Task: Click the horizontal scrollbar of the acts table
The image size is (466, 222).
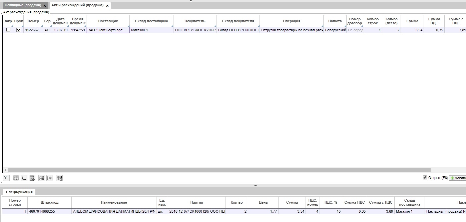Action: [x=217, y=170]
